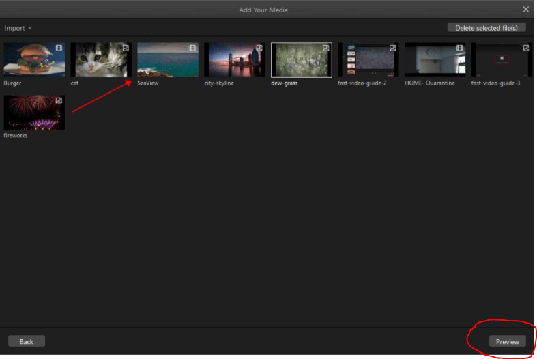The width and height of the screenshot is (537, 359).
Task: Select the fast-video-guide-2 thumbnail
Action: coord(368,59)
